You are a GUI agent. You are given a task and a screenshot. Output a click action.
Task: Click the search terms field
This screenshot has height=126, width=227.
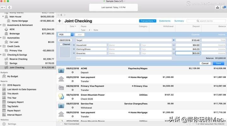[x=206, y=21]
